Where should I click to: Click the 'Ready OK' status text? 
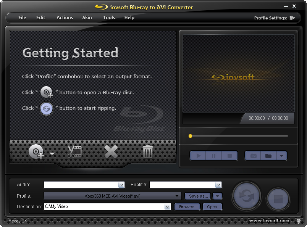click(x=18, y=221)
